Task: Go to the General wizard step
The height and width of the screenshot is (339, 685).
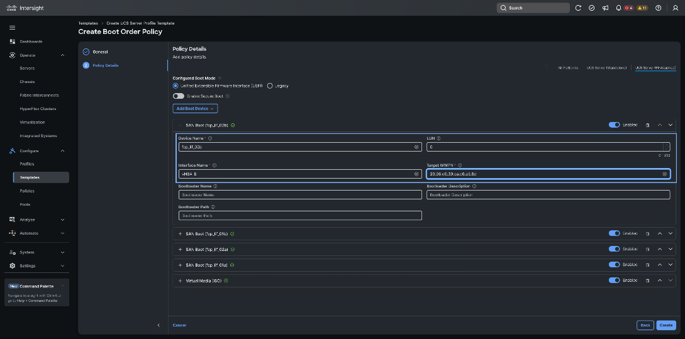Action: [100, 52]
